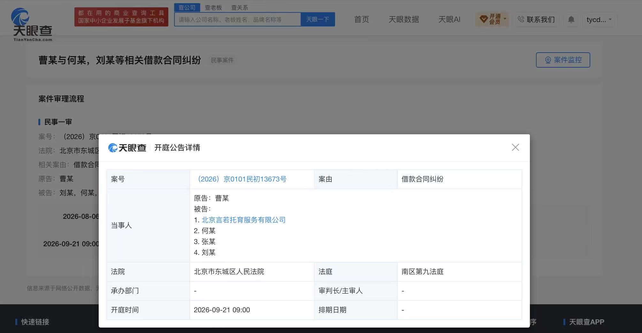Viewport: 642px width, 333px height.
Task: Focus the company name search field
Action: (x=237, y=19)
